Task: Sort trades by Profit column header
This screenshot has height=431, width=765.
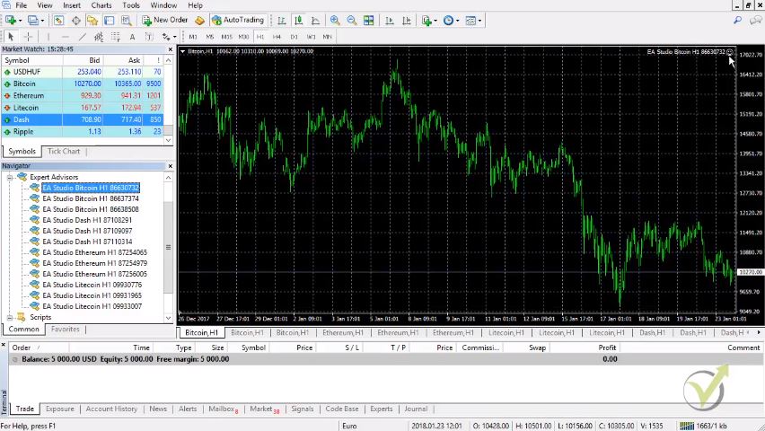Action: coord(607,347)
